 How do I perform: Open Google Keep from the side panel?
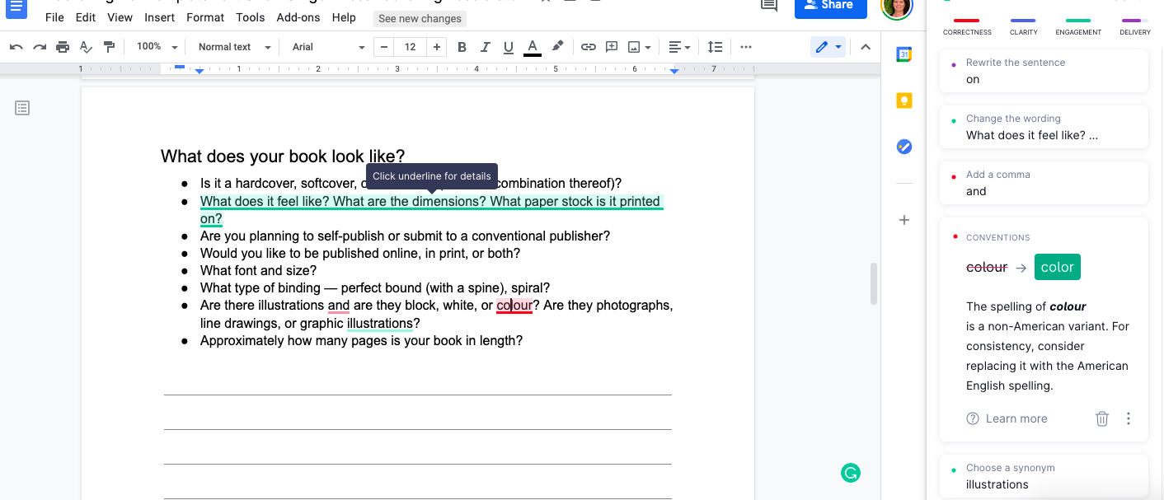point(904,100)
